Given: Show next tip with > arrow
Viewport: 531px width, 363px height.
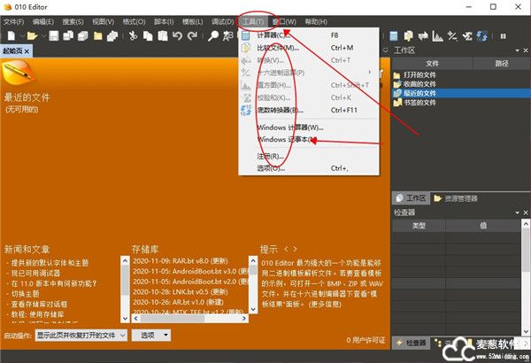Looking at the screenshot, I should (295, 249).
